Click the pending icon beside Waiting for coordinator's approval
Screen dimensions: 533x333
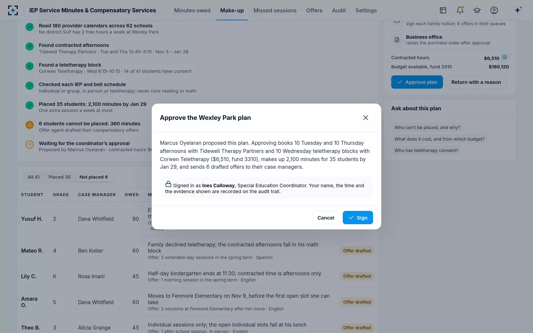(x=30, y=144)
